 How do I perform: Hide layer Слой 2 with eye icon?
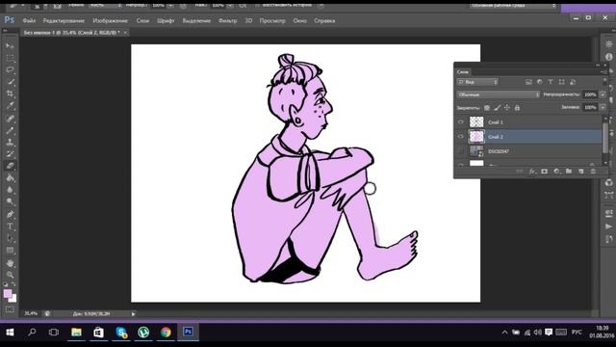click(x=461, y=137)
